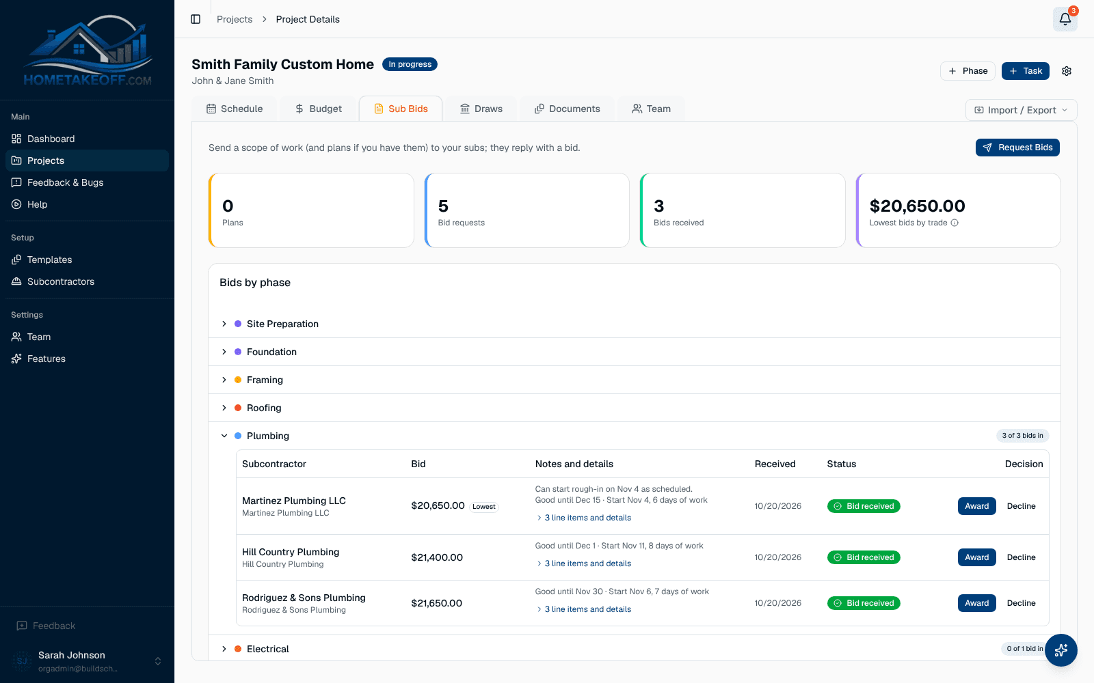
Task: Click the HomeTakeoff.com logo
Action: [x=88, y=51]
